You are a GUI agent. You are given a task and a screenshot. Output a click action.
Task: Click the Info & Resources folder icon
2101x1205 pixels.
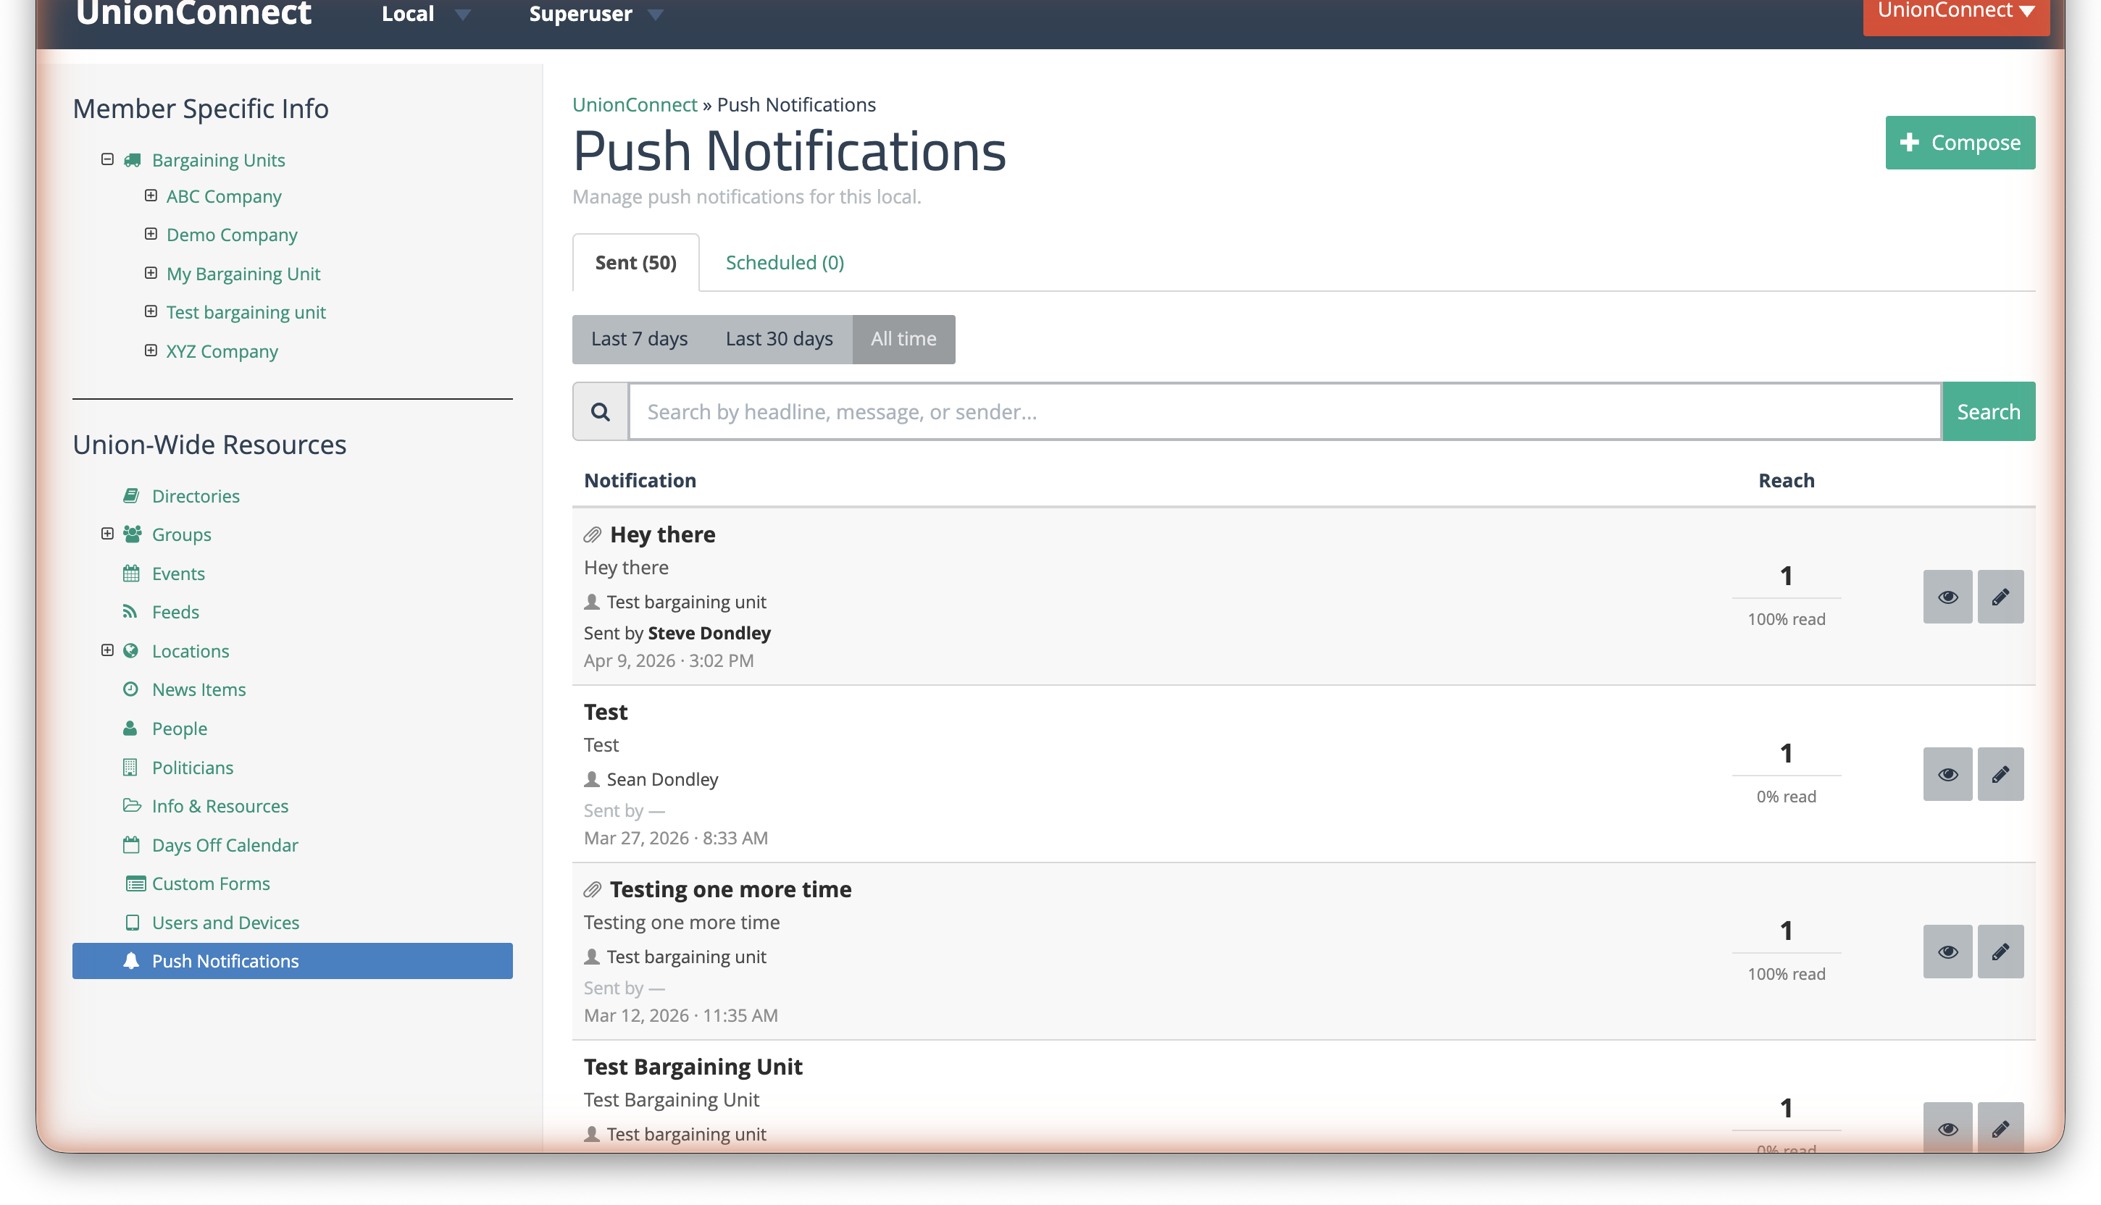(132, 805)
